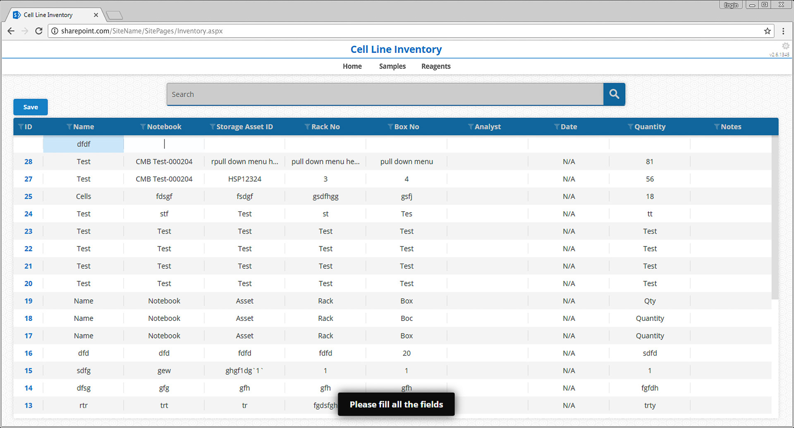Click the Cell Line Inventory title

tap(396, 49)
